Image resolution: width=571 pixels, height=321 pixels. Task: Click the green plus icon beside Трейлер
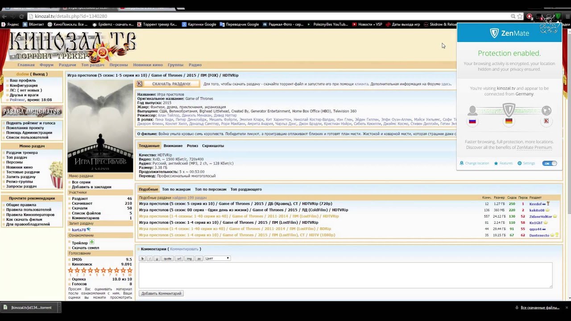(x=92, y=242)
